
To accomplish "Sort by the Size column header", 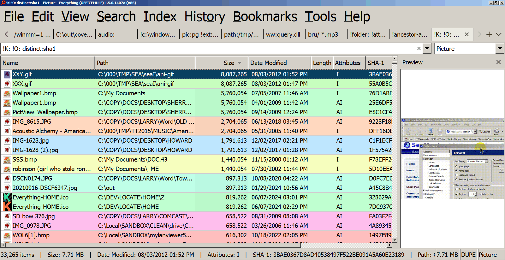I will point(222,63).
